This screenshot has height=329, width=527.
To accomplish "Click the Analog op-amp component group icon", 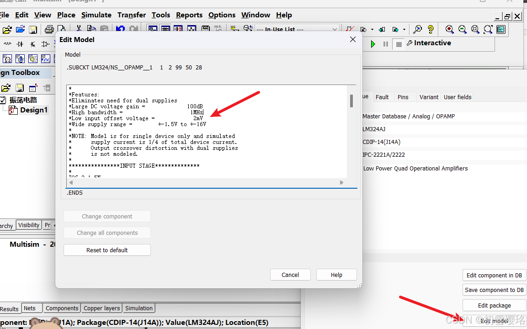I will coord(45,44).
